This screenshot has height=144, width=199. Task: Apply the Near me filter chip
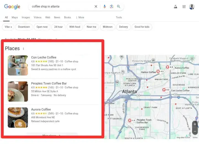click(91, 27)
